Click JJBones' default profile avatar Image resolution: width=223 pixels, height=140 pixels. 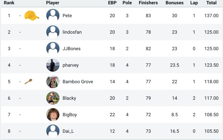pyautogui.click(x=53, y=49)
